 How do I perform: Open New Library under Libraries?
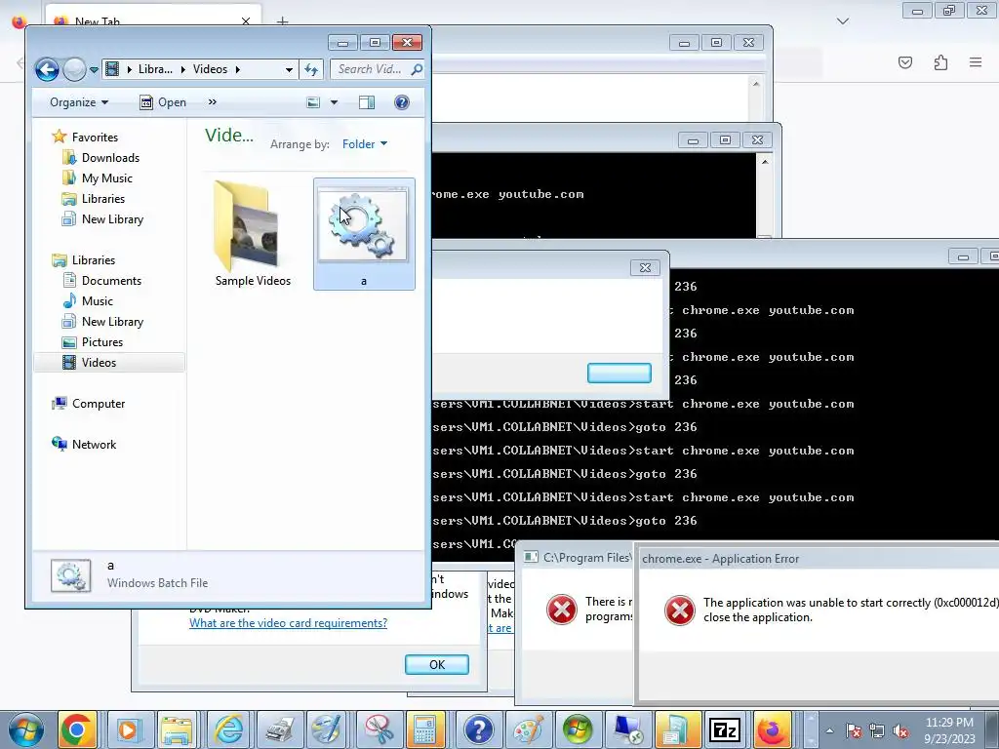pyautogui.click(x=112, y=322)
